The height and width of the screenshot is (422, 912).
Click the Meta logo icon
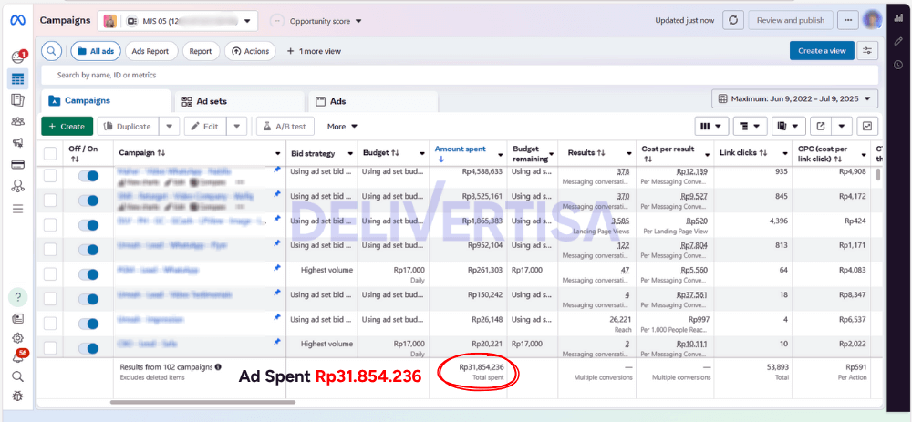pos(17,20)
